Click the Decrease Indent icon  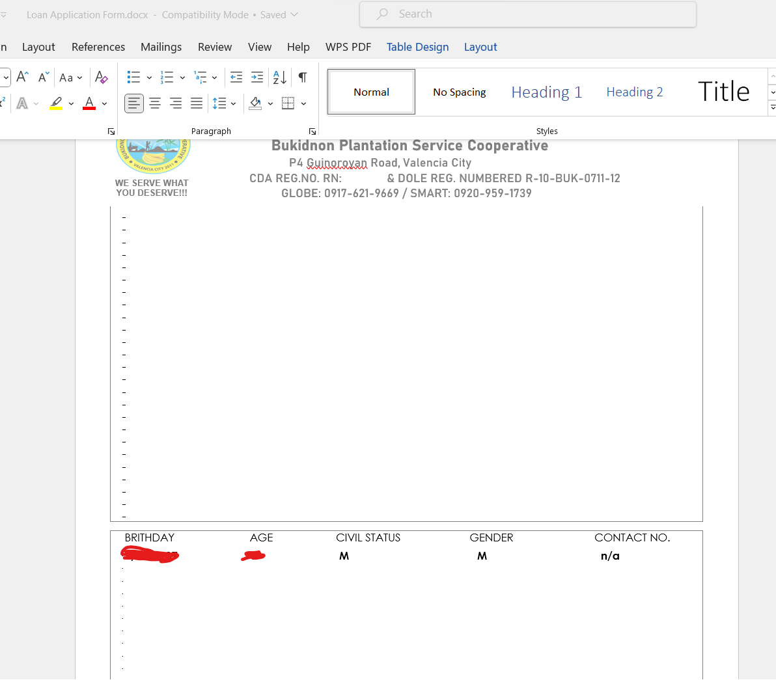(x=236, y=77)
